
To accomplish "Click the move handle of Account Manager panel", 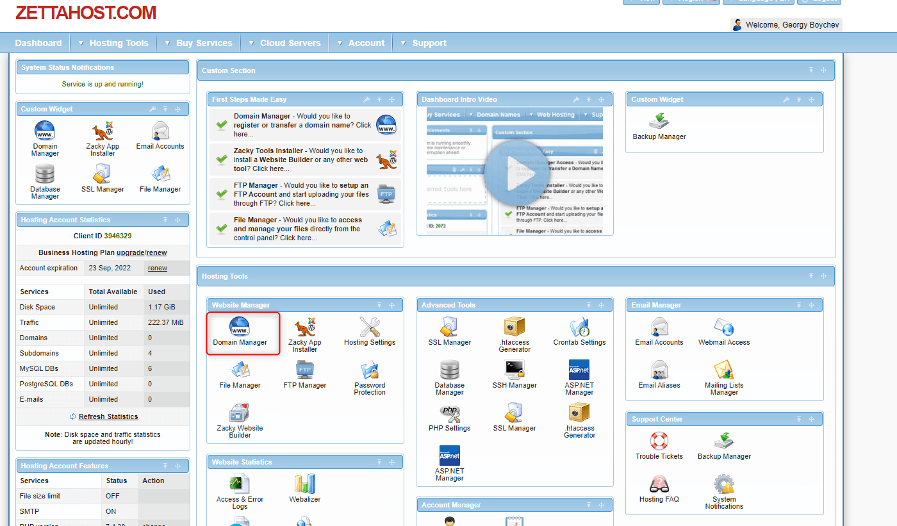I will tap(601, 505).
